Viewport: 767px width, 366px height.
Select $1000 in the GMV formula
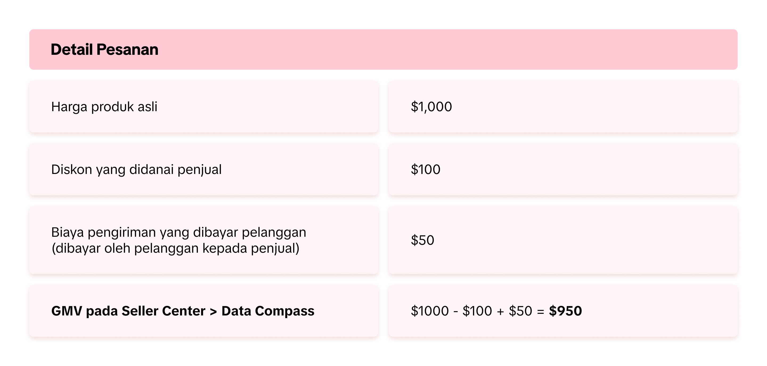430,311
